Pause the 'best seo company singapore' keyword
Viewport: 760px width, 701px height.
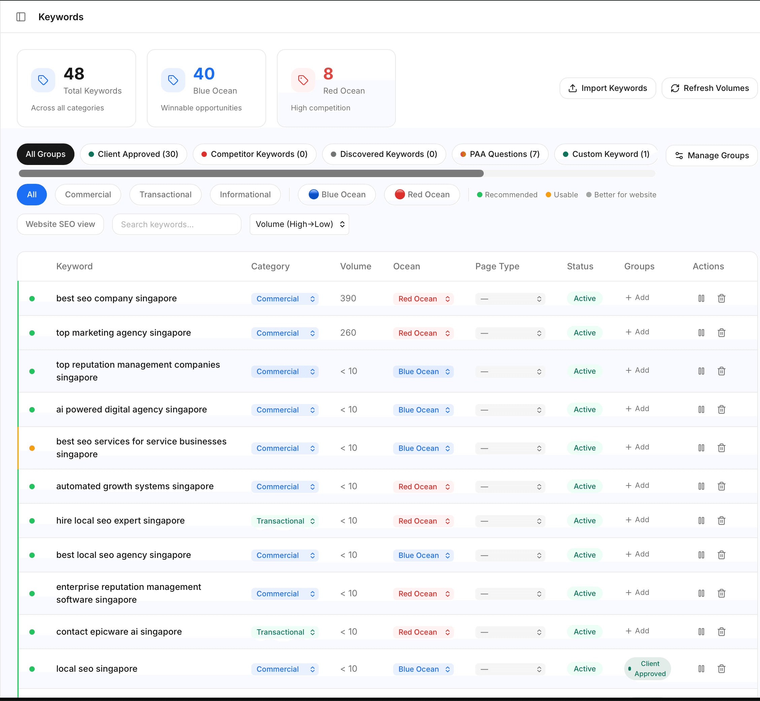pyautogui.click(x=701, y=299)
